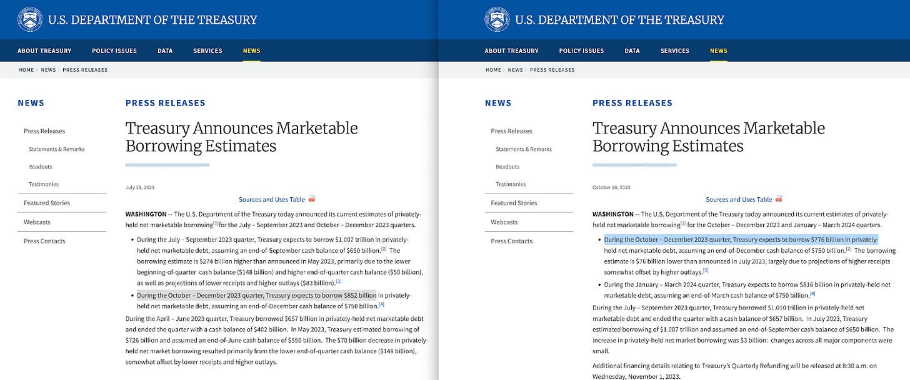This screenshot has height=380, width=910.
Task: Open Testimonies in right page sidebar
Action: (511, 184)
